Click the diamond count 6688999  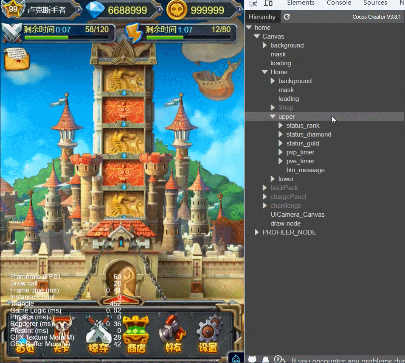pos(127,10)
